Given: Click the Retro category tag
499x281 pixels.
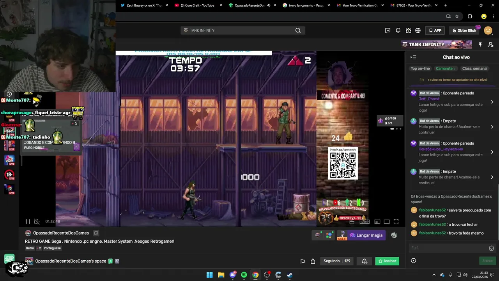Looking at the screenshot, I should pyautogui.click(x=30, y=248).
